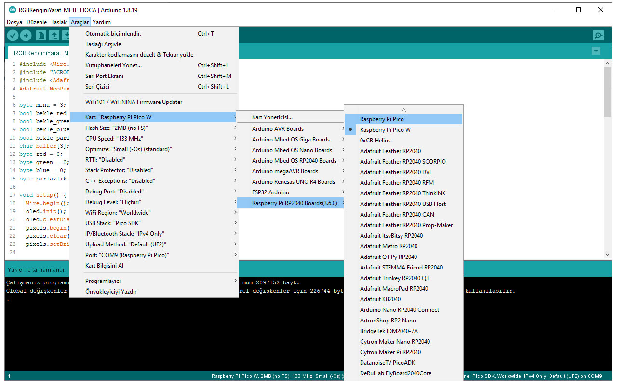The image size is (617, 385).
Task: Select Adafruit QT Py RP2040
Action: coord(403,257)
